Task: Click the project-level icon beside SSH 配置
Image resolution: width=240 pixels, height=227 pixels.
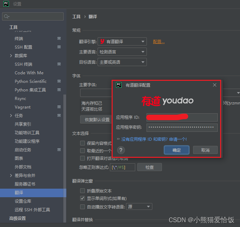Action: [59, 47]
